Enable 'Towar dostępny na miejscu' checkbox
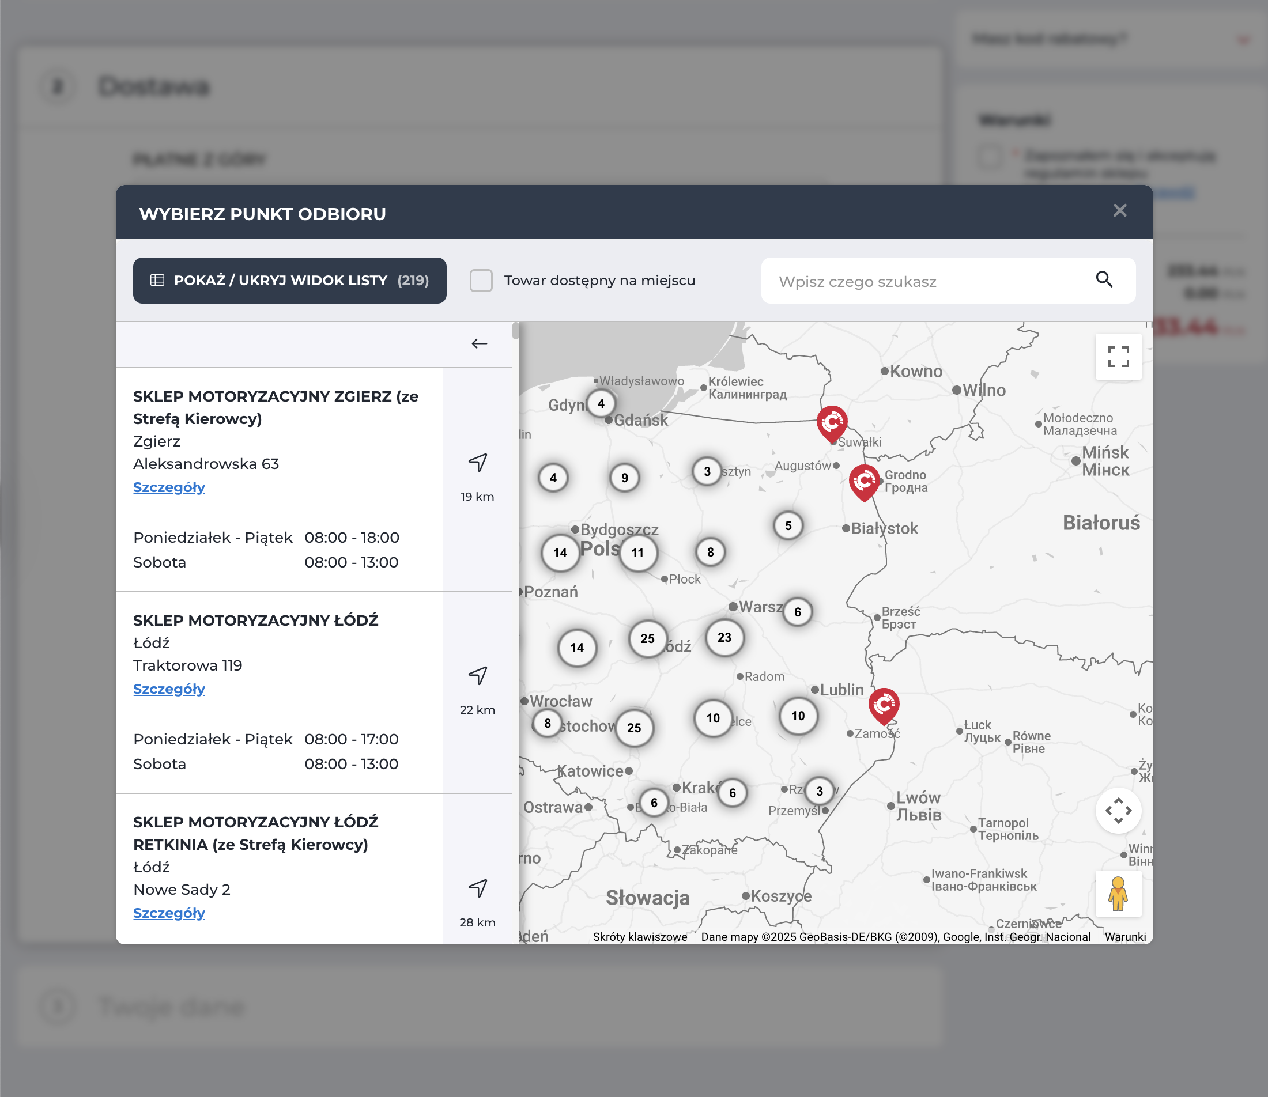Image resolution: width=1268 pixels, height=1097 pixels. pyautogui.click(x=481, y=281)
